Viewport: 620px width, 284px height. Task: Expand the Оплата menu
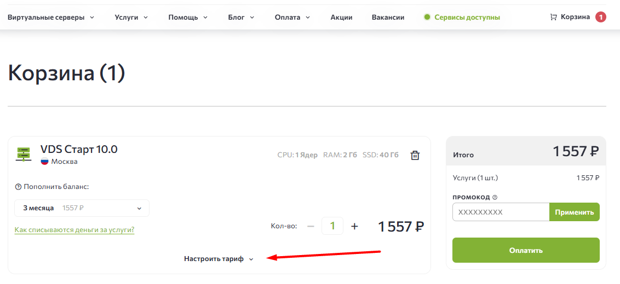pyautogui.click(x=292, y=17)
